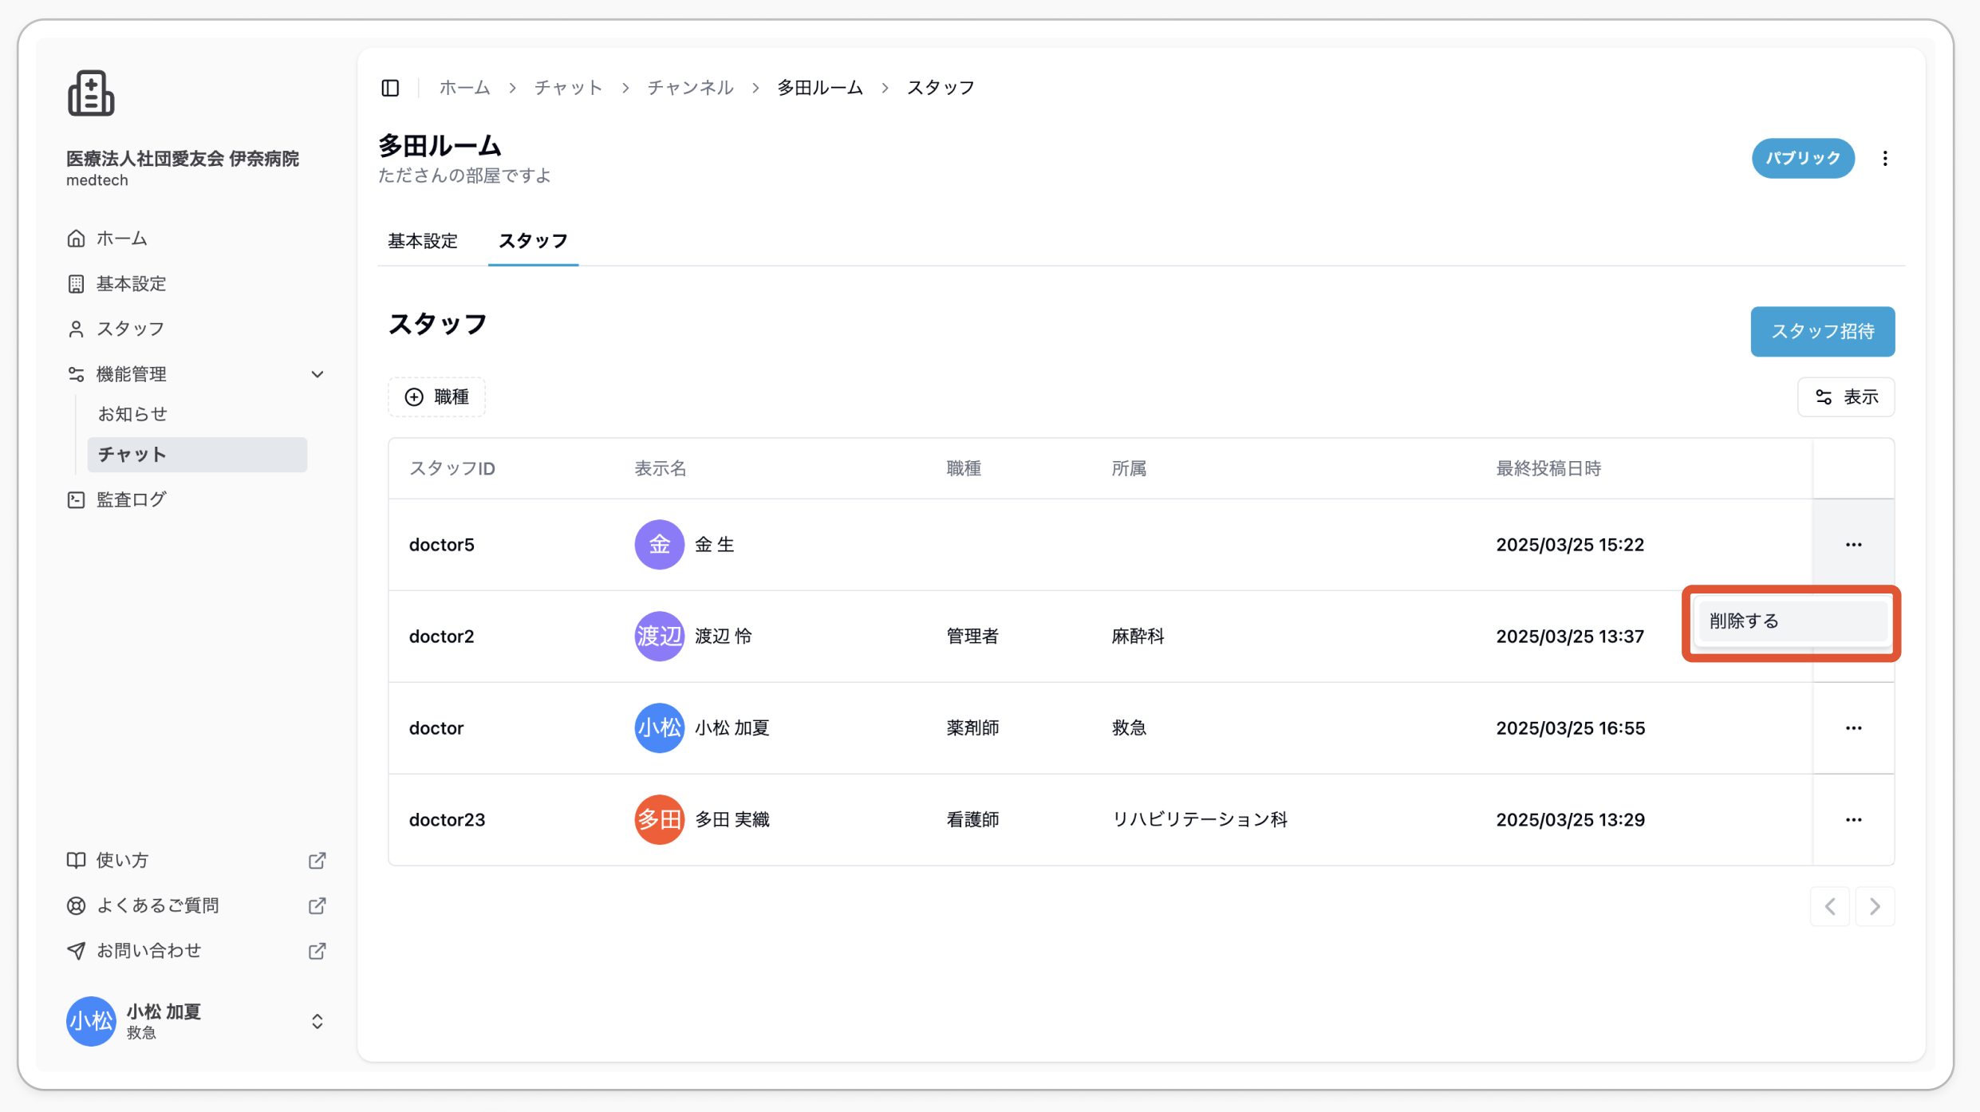Click the 小松 avatar in doctor row
Image resolution: width=1980 pixels, height=1112 pixels.
659,728
